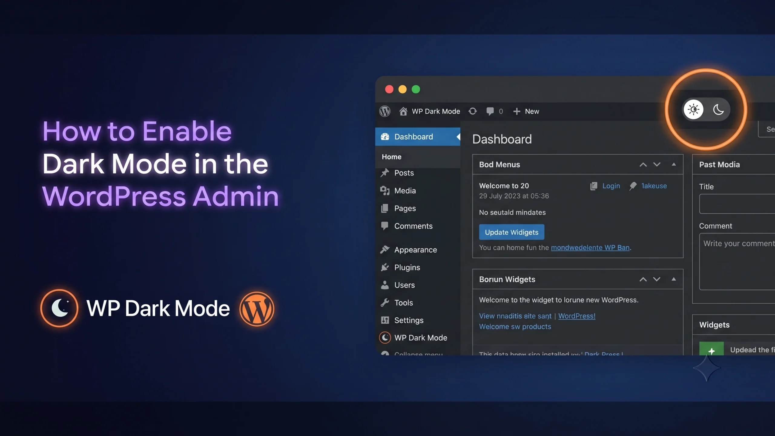775x436 pixels.
Task: Open the mondwedelente WP Ban link
Action: pyautogui.click(x=590, y=247)
